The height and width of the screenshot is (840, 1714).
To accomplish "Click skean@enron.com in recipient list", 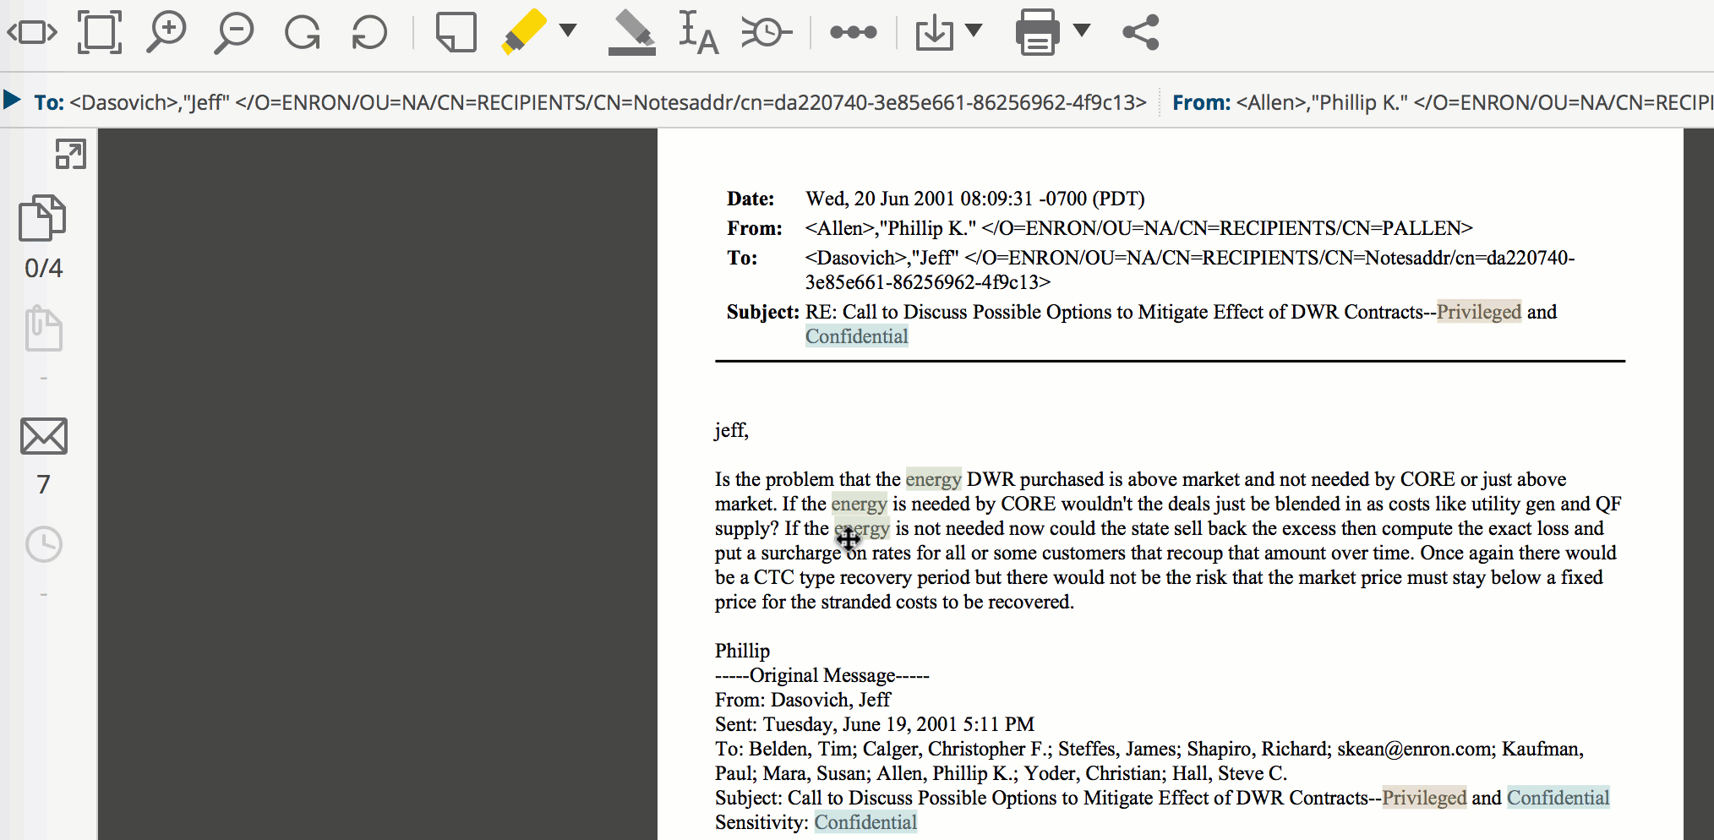I will point(1416,749).
